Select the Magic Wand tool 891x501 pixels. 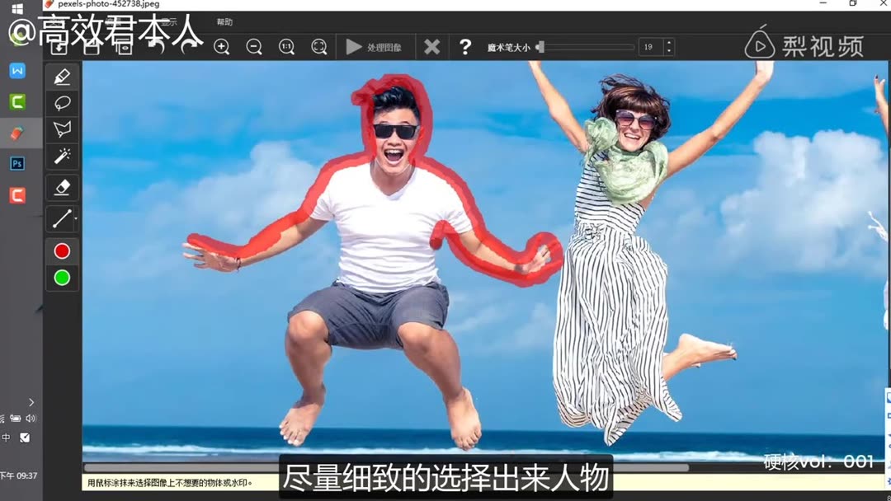[x=62, y=157]
